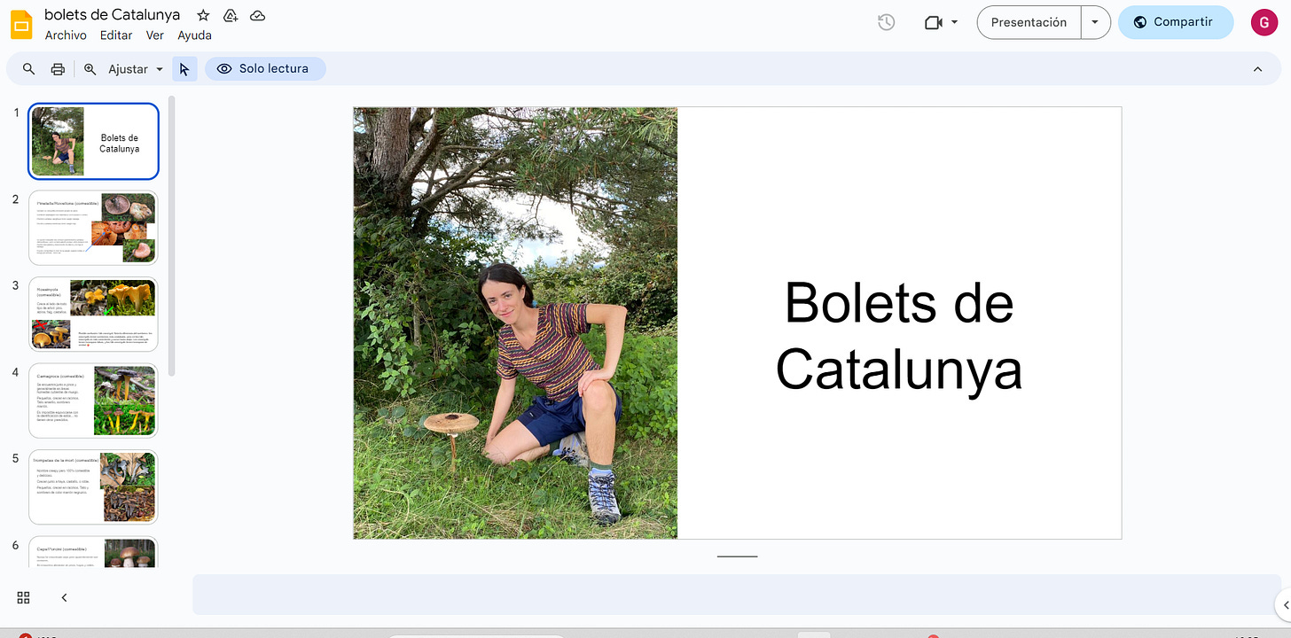
Task: Select the arrow cursor tool
Action: point(184,68)
